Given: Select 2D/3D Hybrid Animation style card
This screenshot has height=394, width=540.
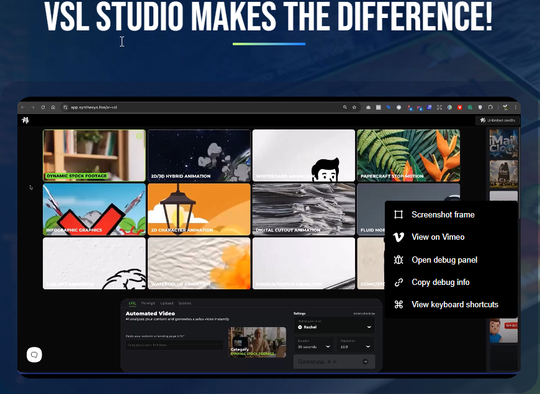Looking at the screenshot, I should [199, 155].
